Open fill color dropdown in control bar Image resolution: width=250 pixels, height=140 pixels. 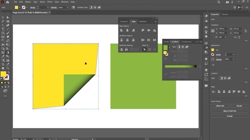pos(20,7)
